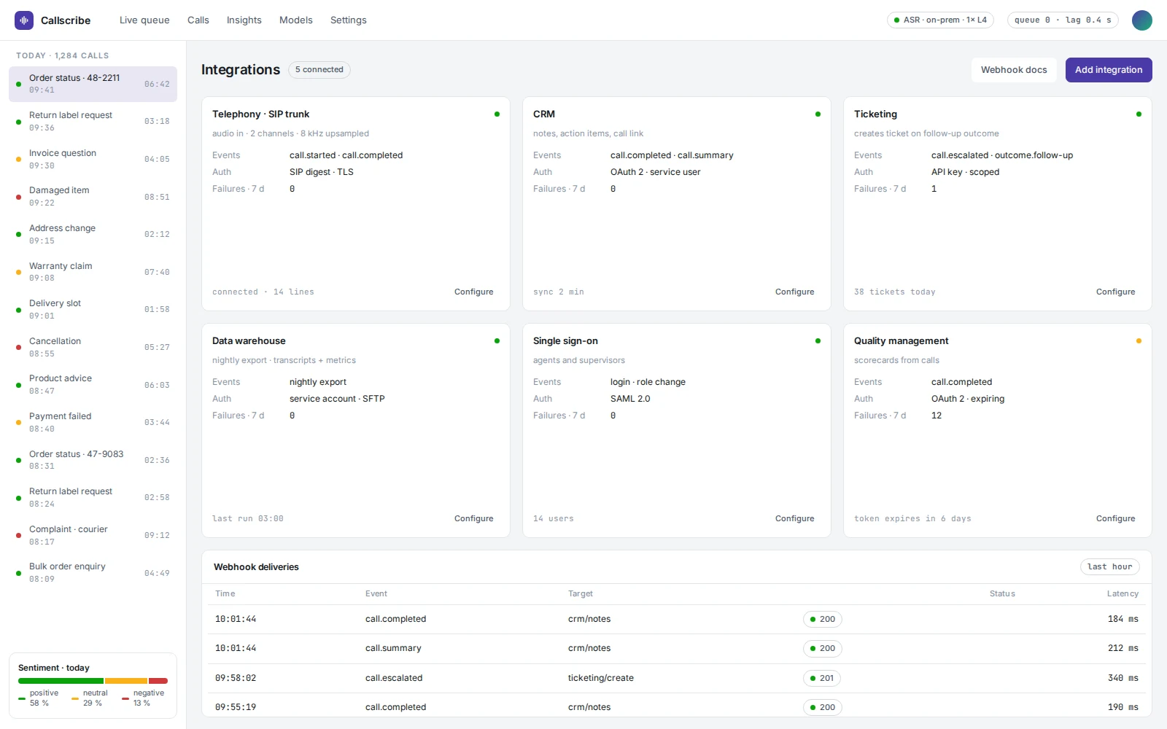The width and height of the screenshot is (1167, 729).
Task: Click the red negative sentiment bar segment
Action: pos(158,681)
